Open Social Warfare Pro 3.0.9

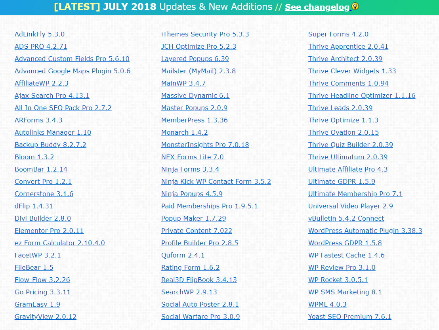pos(200,317)
